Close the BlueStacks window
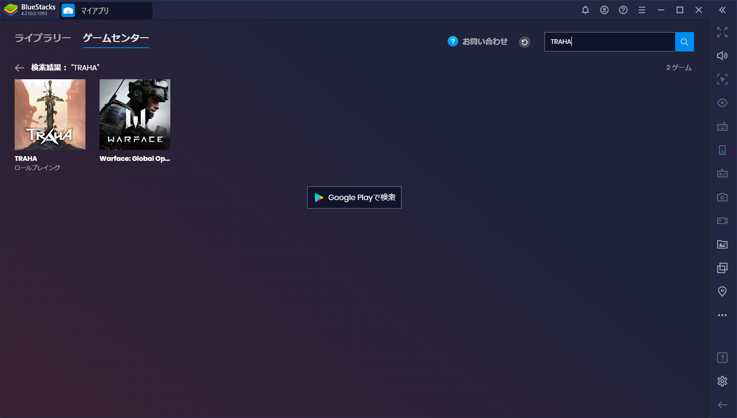This screenshot has width=737, height=418. [699, 10]
